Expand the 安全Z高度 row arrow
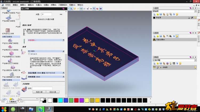Image resolution: width=200 pixels, height=112 pixels. (63, 73)
